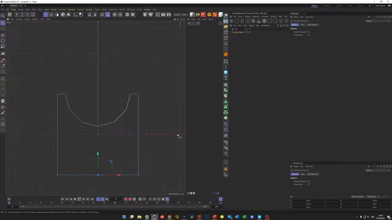Select the Rectangle spline tool icon
The image size is (392, 220).
point(226,61)
